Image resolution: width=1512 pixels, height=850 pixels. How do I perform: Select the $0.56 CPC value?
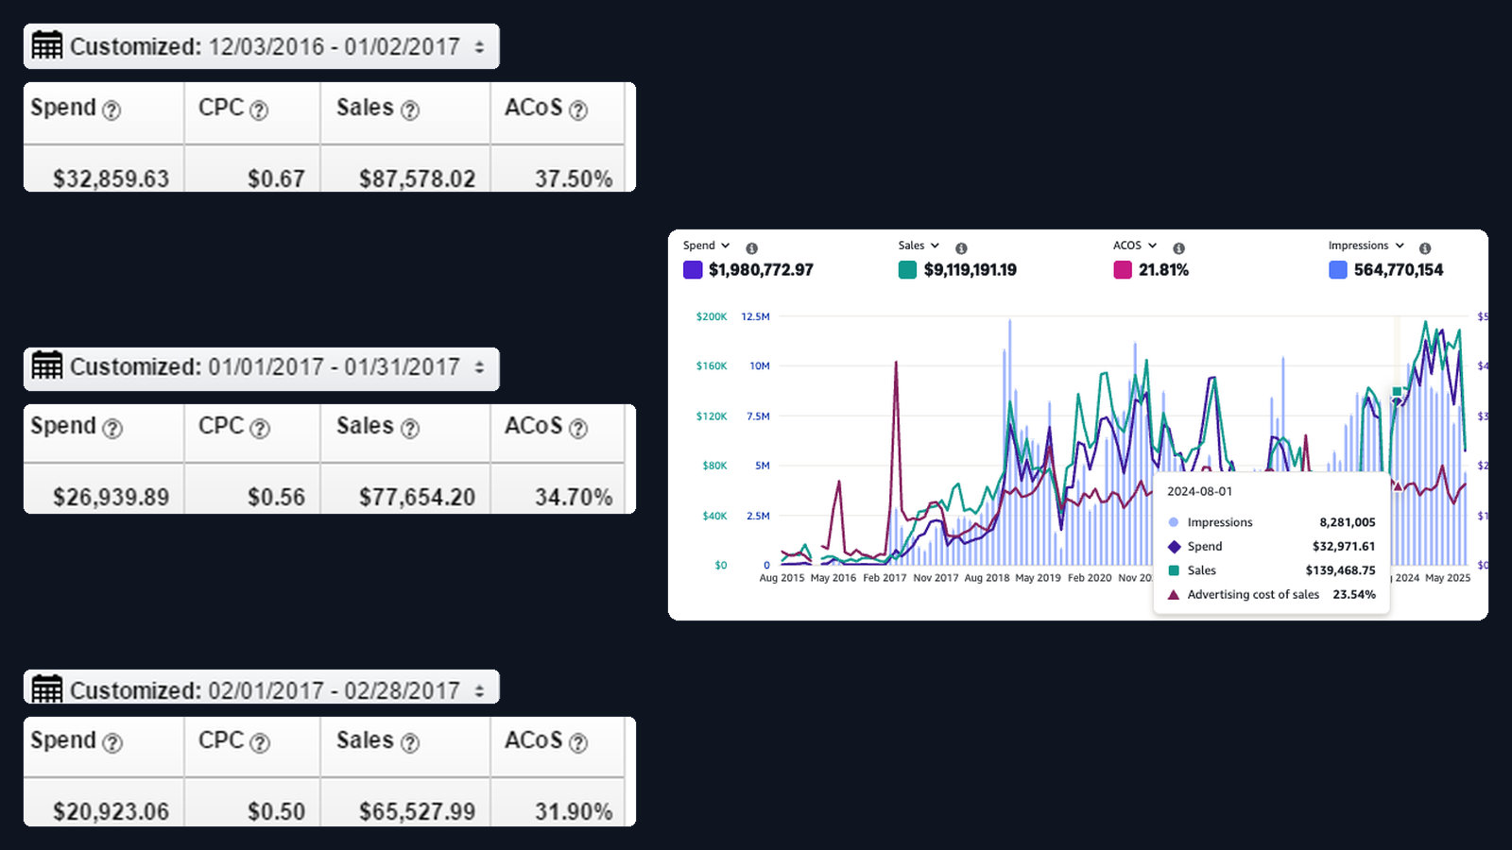point(276,497)
